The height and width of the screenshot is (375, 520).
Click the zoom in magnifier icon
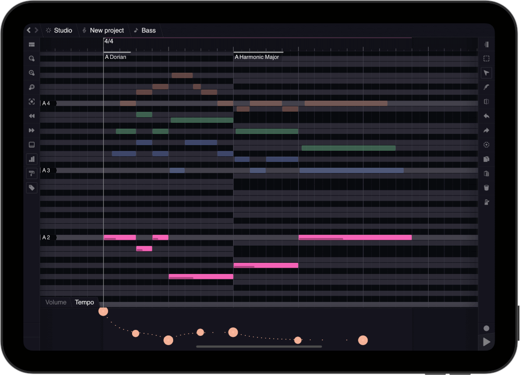pos(31,73)
